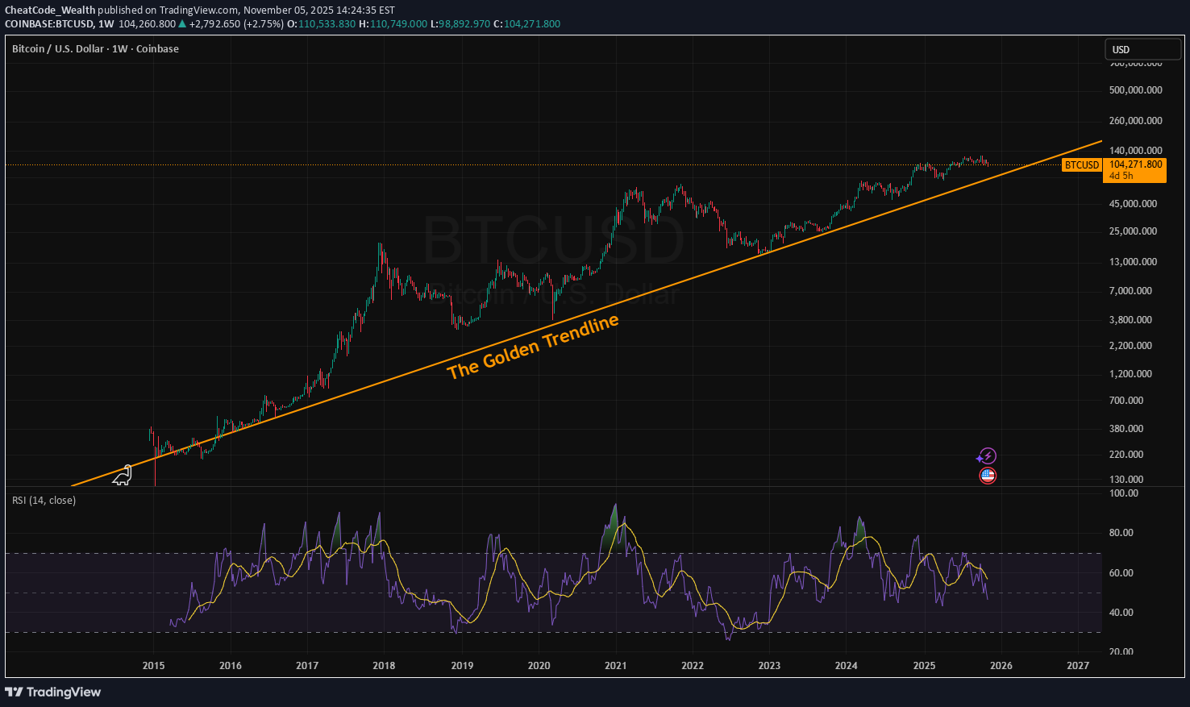Select the American flag circle icon
Screen dimensions: 1190x707
point(988,476)
